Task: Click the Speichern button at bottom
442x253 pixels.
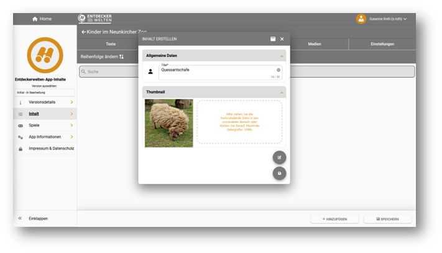Action: click(387, 219)
